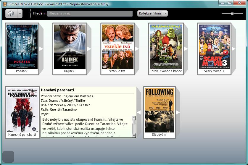
Task: Click the Drama / Válečný / Thriller genre text
Action: pos(67,101)
